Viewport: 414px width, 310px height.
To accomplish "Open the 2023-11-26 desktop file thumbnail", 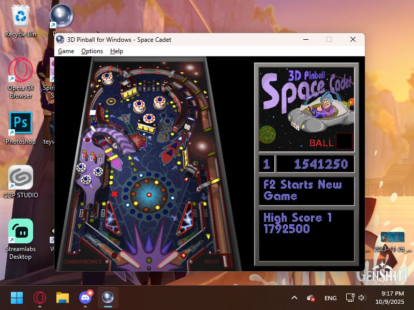I will point(392,237).
